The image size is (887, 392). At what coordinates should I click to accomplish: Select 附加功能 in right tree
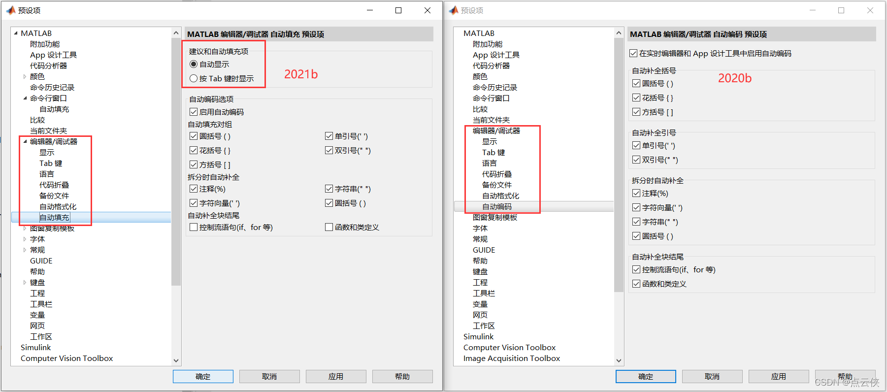pos(488,44)
